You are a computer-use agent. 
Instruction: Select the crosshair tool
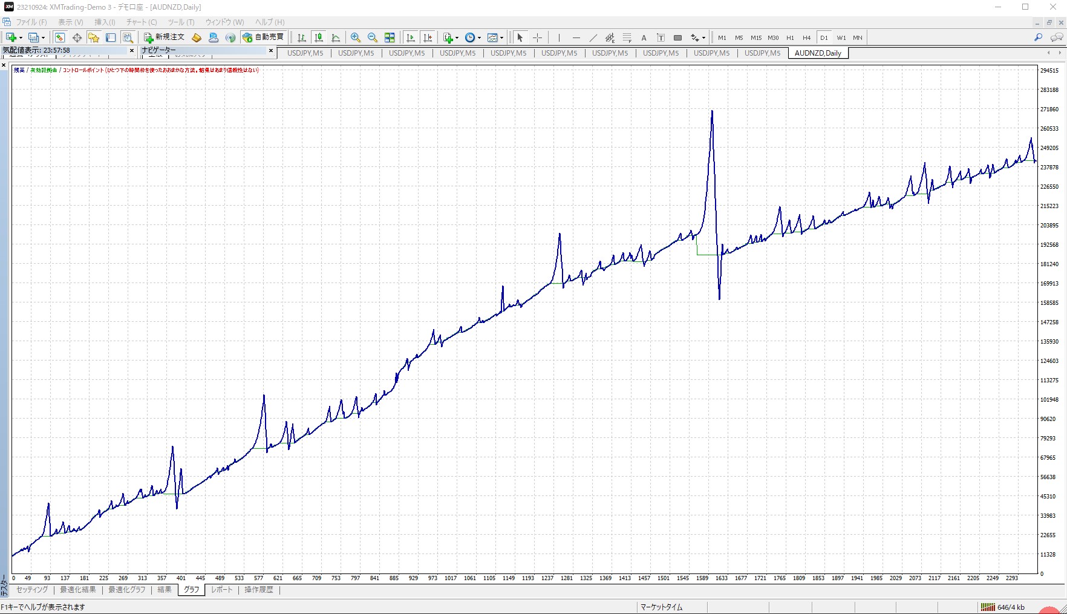[x=537, y=38]
